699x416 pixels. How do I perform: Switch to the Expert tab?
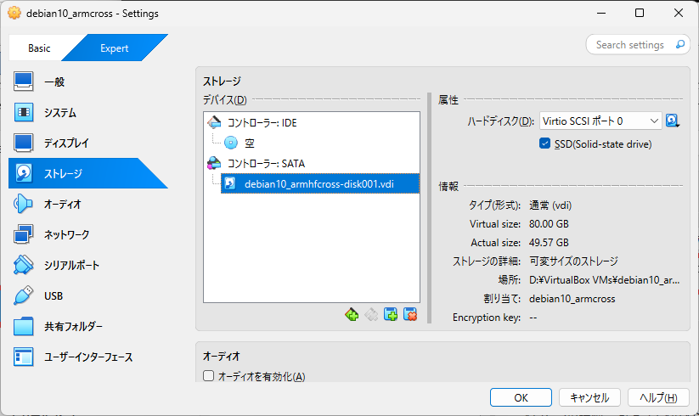point(115,48)
